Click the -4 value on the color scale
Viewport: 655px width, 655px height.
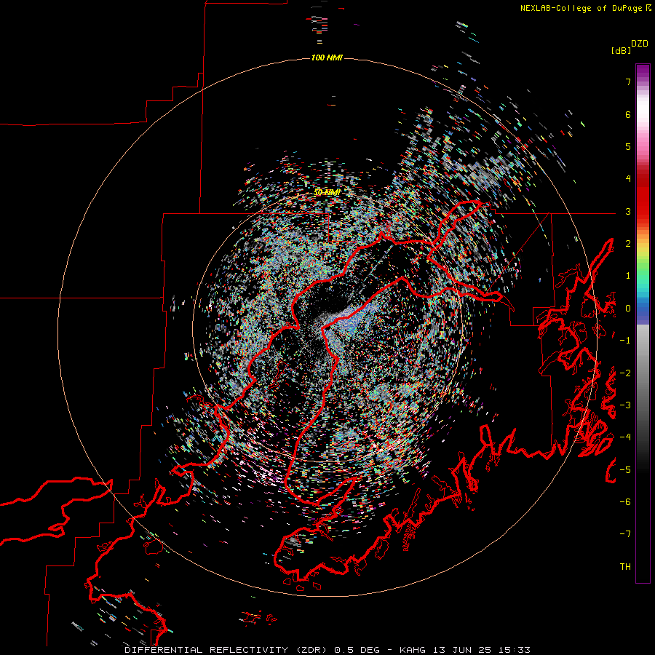(x=625, y=437)
